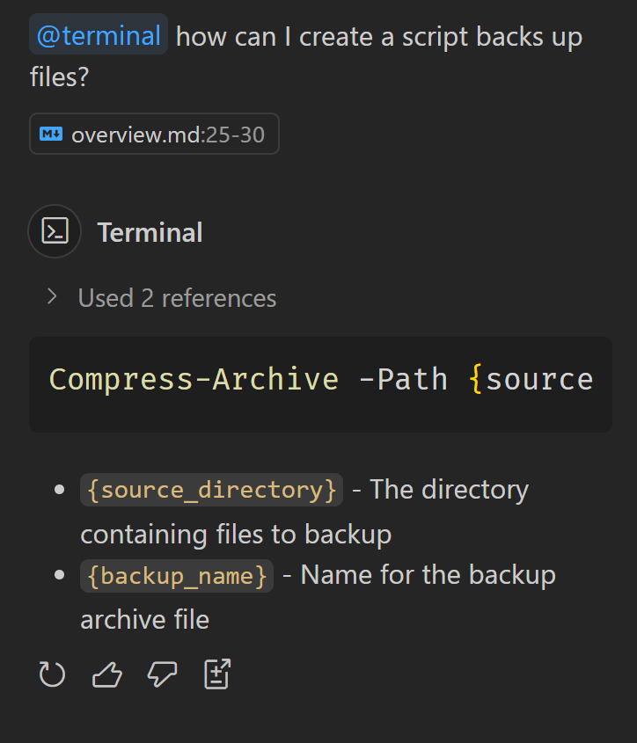Mark response helpful with thumbs up
The image size is (637, 743).
point(107,674)
